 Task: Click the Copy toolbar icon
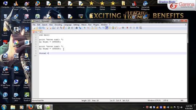(61, 28)
